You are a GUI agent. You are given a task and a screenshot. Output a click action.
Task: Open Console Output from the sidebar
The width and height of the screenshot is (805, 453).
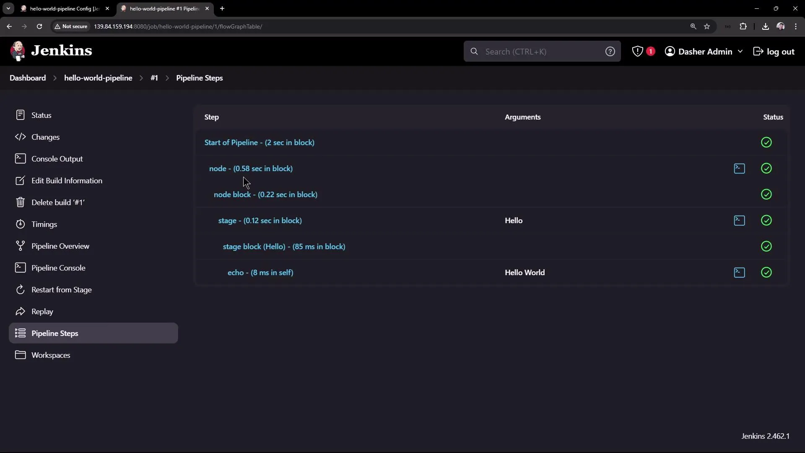57,159
